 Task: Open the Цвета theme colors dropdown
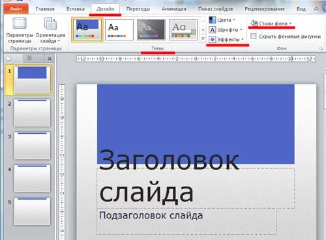tap(222, 20)
